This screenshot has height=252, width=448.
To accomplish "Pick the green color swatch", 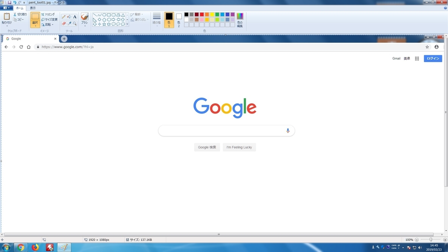I will pyautogui.click(x=217, y=15).
